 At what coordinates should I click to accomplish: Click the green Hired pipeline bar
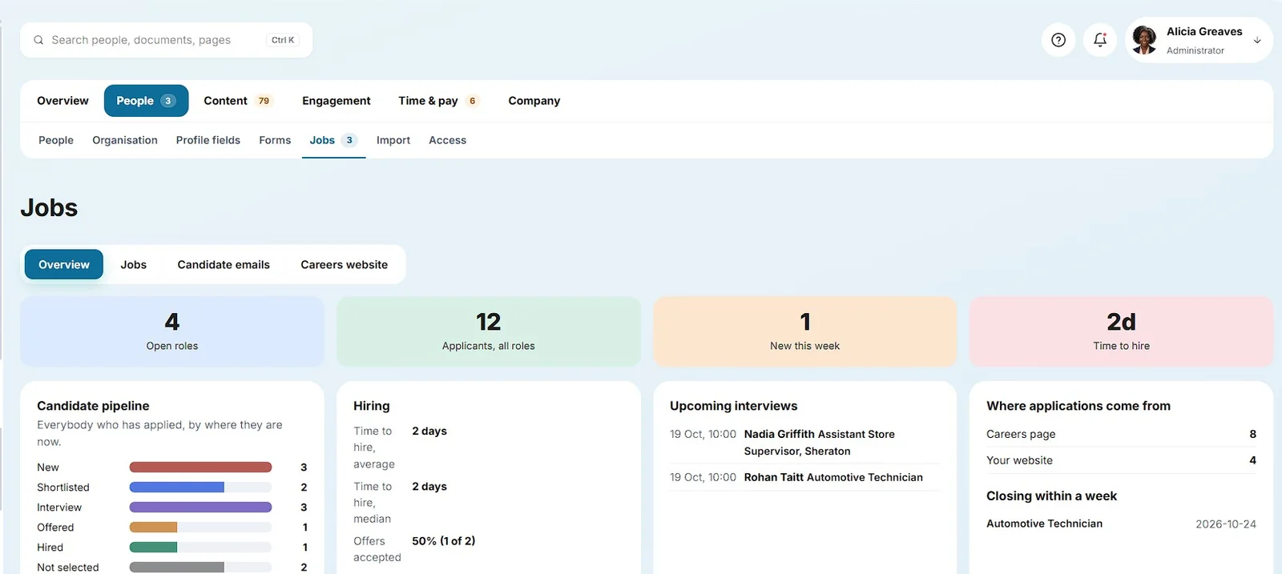point(153,547)
